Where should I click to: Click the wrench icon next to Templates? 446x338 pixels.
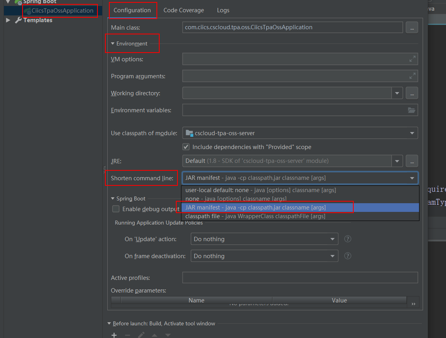tap(19, 20)
